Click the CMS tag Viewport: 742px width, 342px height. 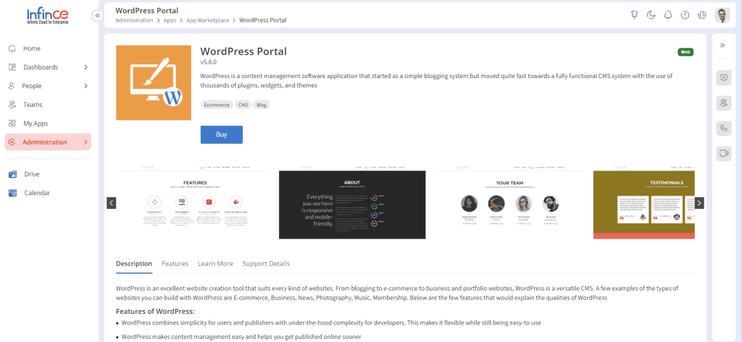[243, 105]
